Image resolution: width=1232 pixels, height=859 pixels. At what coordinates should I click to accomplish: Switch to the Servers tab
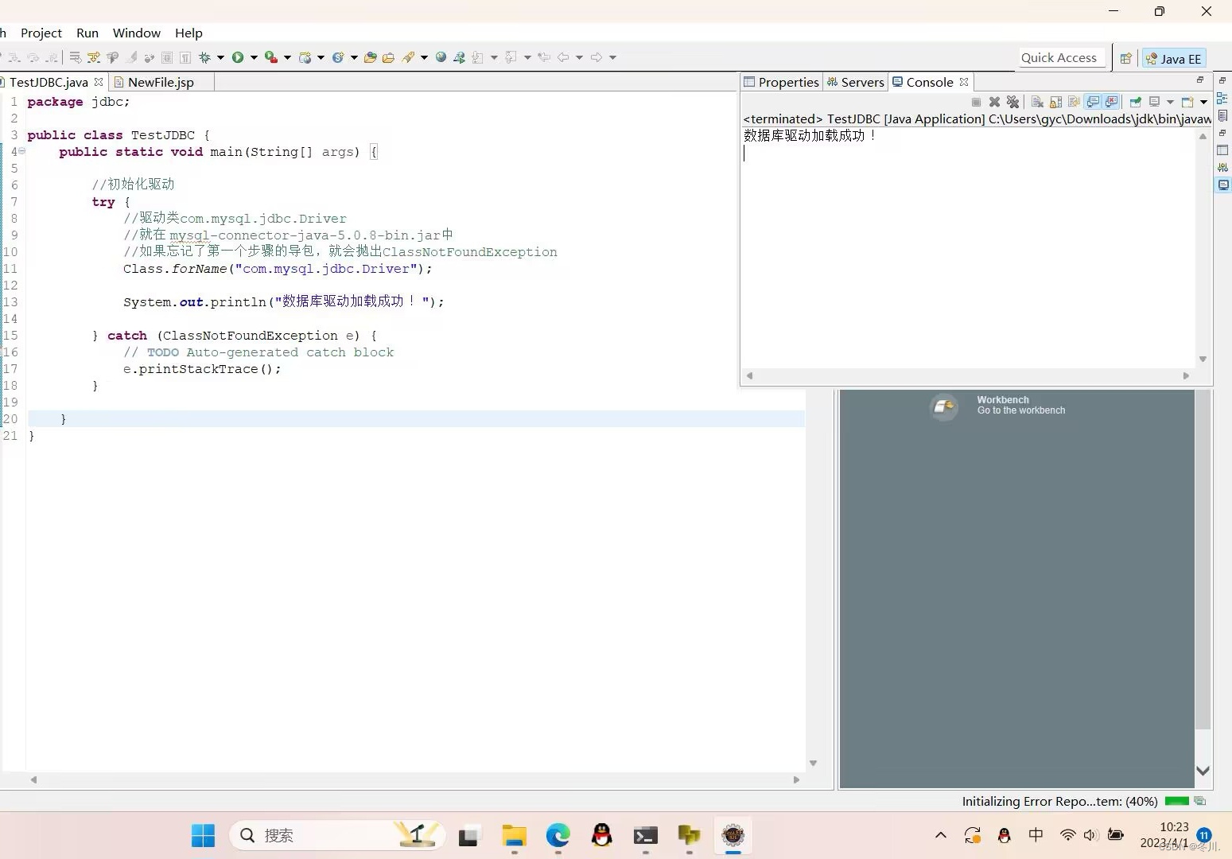(856, 82)
